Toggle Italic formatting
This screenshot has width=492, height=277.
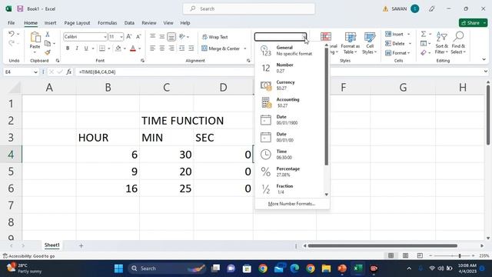click(77, 48)
